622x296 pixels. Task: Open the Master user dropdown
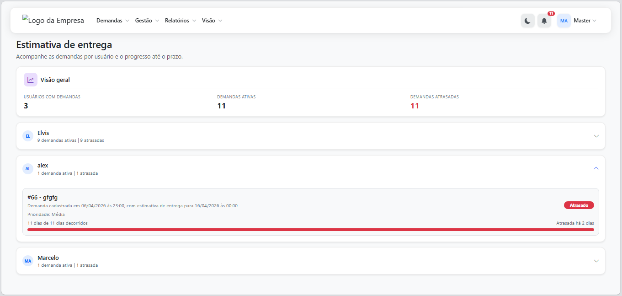(585, 21)
